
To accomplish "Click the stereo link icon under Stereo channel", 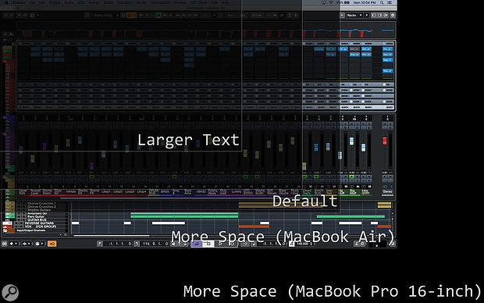I will pos(385,187).
